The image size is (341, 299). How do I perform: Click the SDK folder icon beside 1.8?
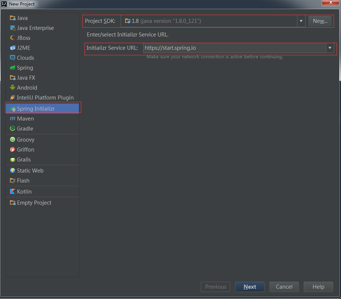[x=128, y=21]
